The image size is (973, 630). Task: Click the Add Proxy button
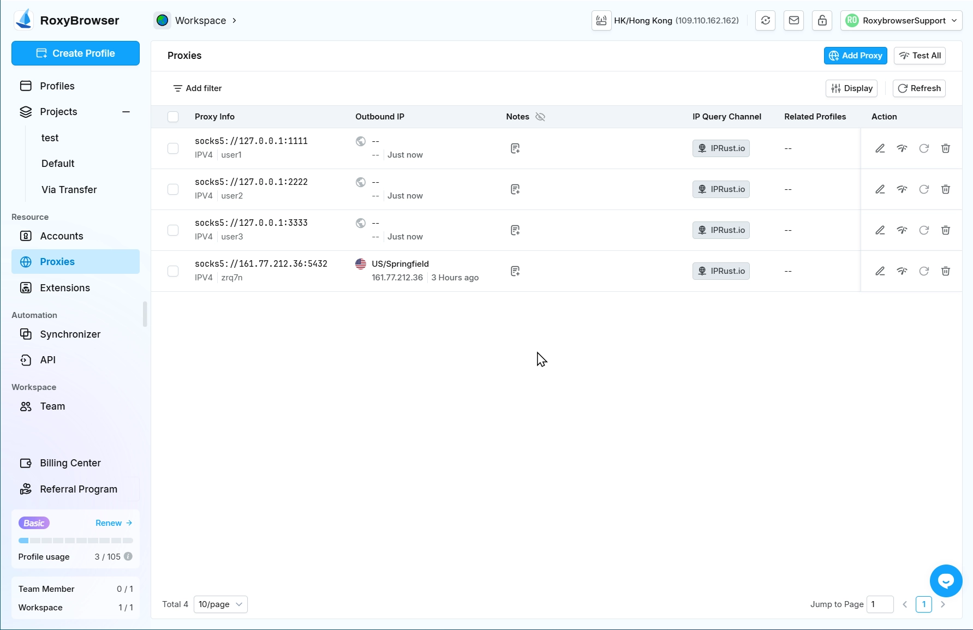(855, 56)
